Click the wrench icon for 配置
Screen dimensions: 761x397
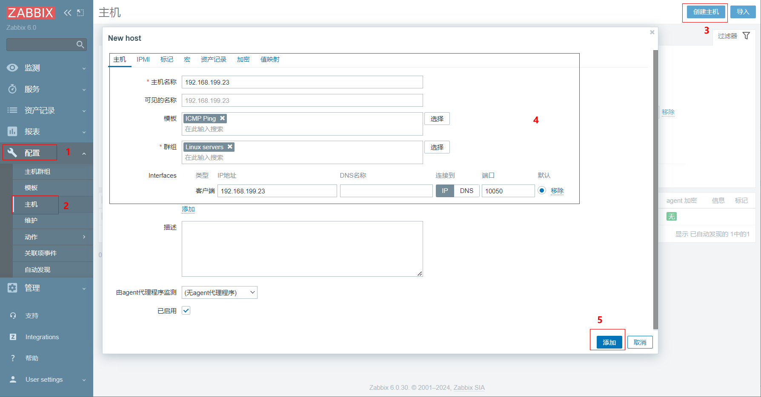click(12, 153)
